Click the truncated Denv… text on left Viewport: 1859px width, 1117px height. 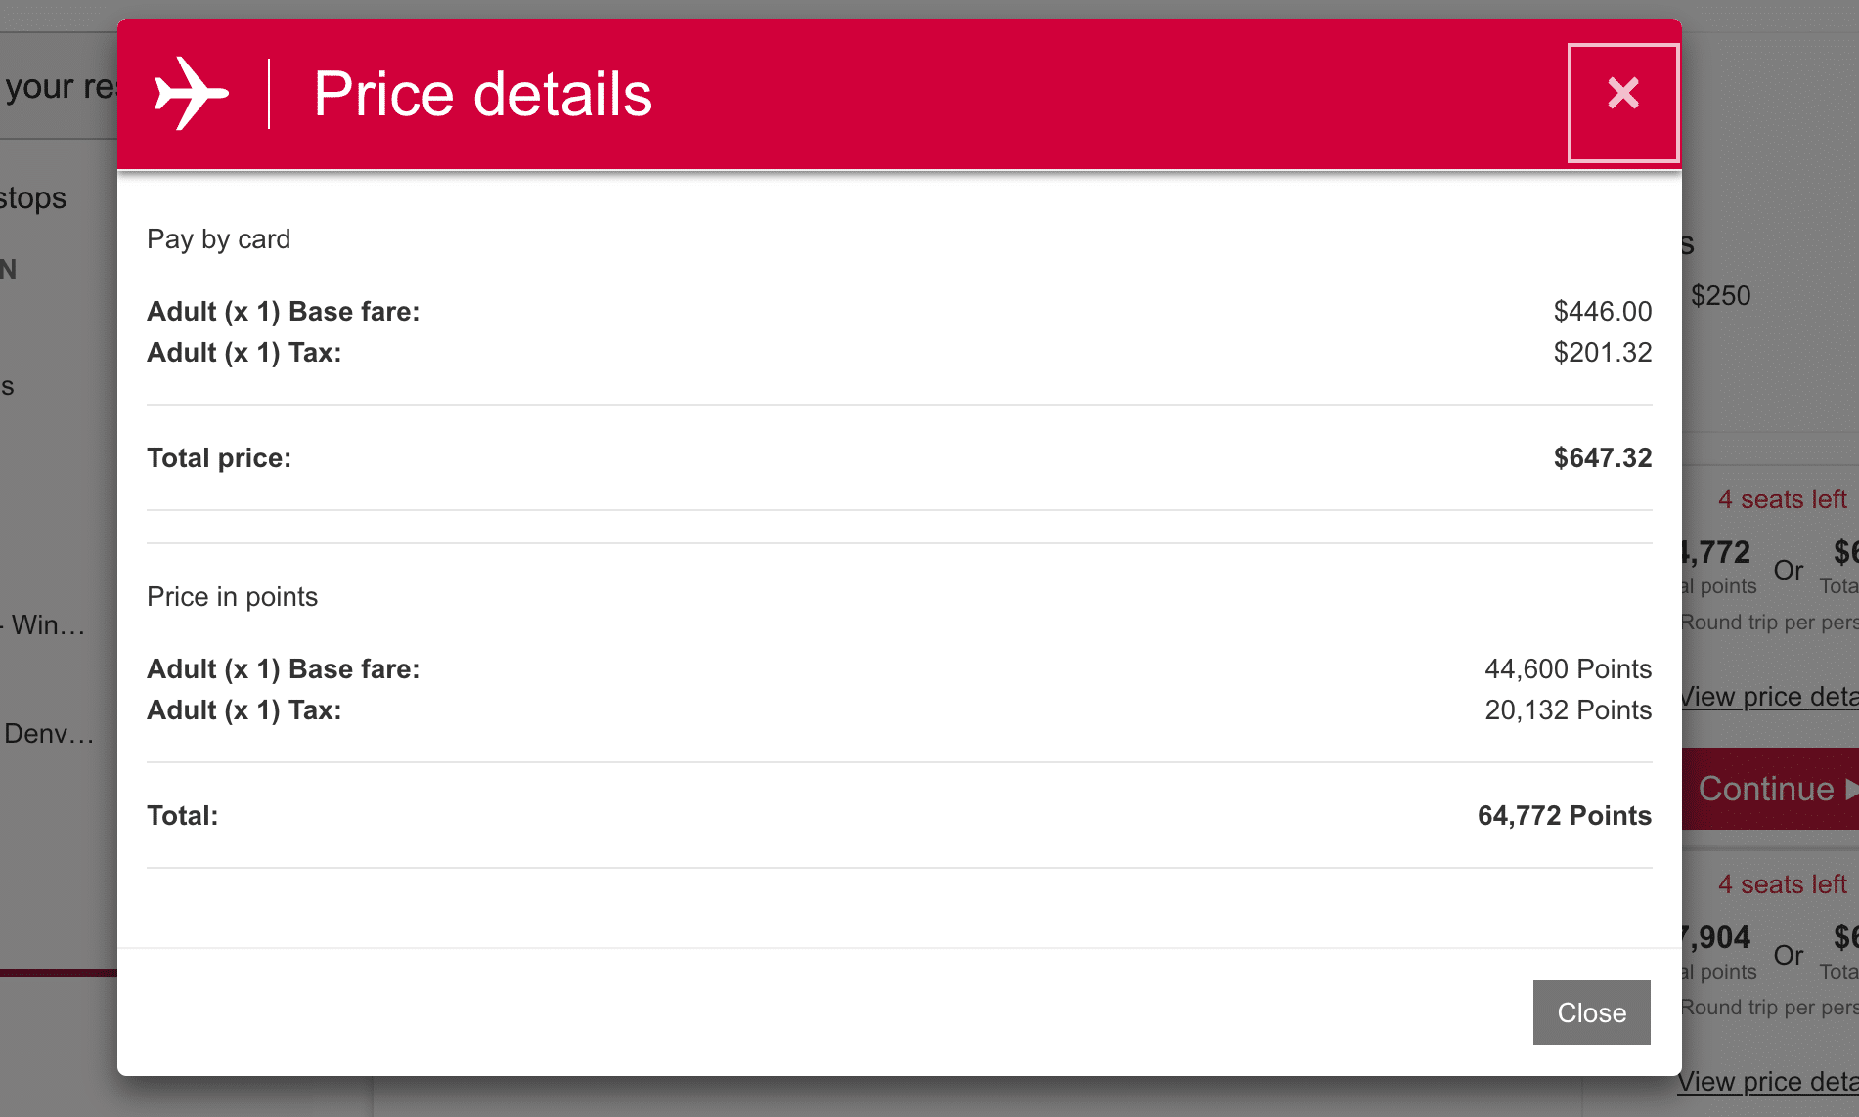49,734
